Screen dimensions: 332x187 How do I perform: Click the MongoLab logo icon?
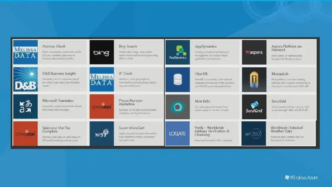click(x=254, y=79)
